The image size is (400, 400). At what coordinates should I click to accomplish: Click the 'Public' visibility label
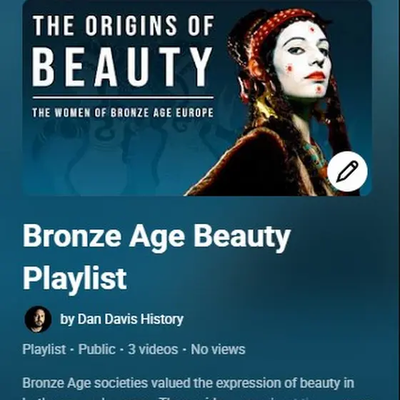96,349
